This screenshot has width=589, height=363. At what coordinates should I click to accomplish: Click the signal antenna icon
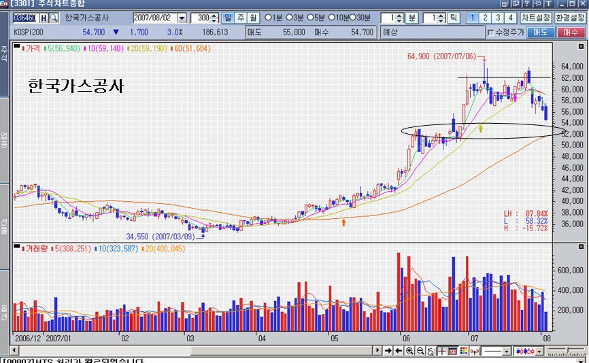tap(475, 351)
